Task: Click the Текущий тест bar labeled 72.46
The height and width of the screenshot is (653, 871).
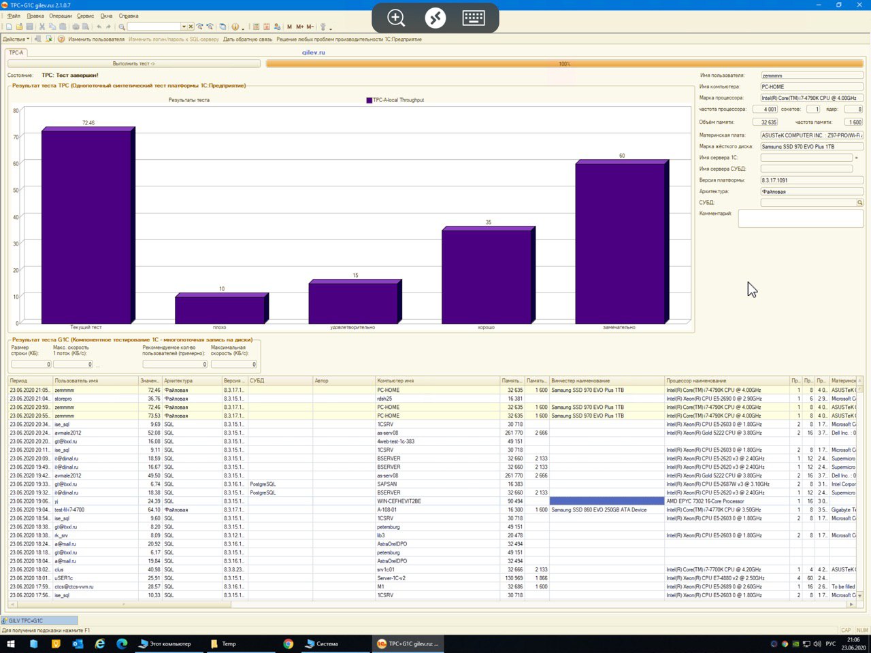Action: (x=88, y=225)
